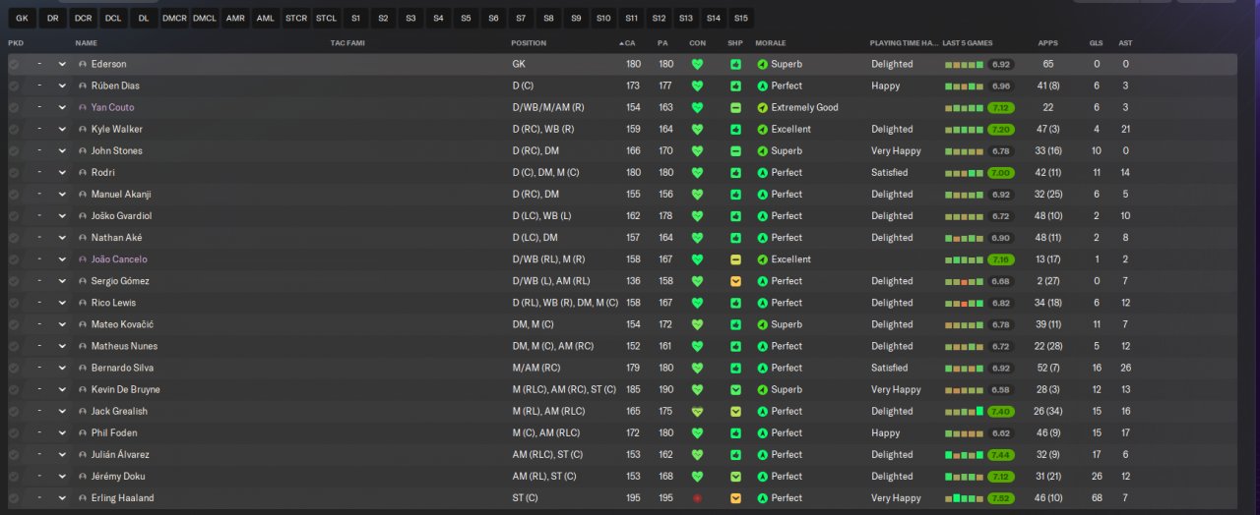Toggle the picked checkmark for Erling Haaland
1260x515 pixels.
(x=14, y=498)
